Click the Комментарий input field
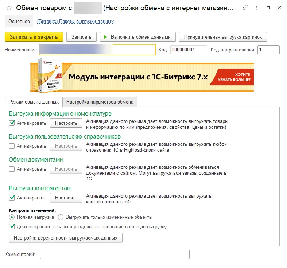 (x=115, y=254)
